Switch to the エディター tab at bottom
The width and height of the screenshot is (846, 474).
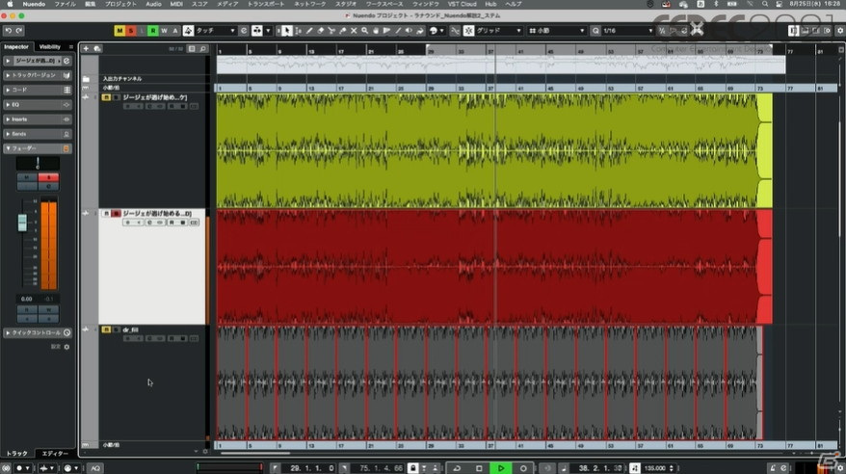pyautogui.click(x=55, y=453)
